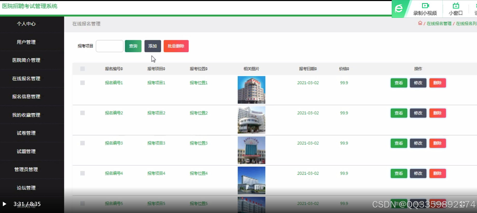Check the row checkbox for 报名编号2
477x213 pixels.
pyautogui.click(x=82, y=113)
